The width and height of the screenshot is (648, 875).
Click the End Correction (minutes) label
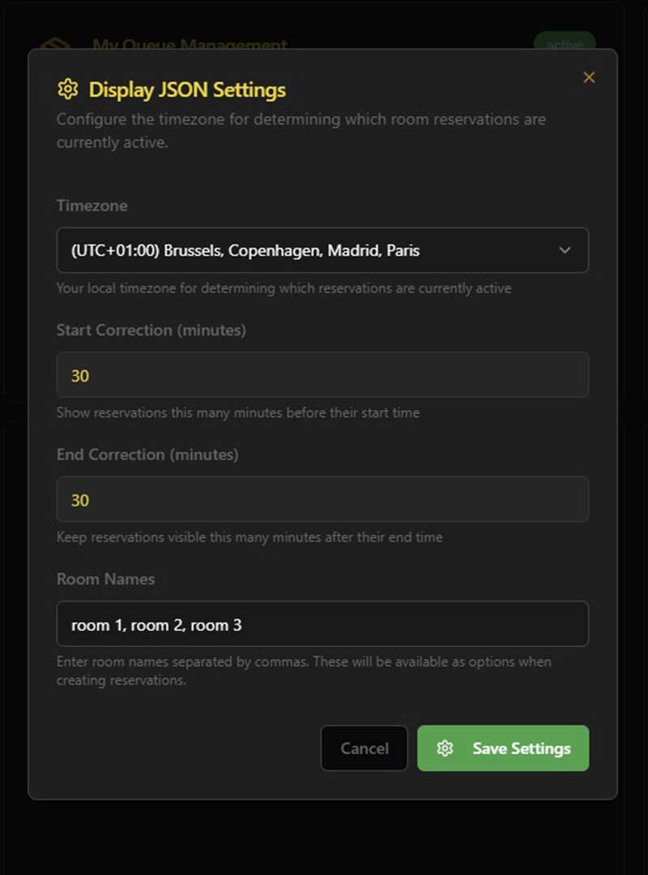coord(147,455)
